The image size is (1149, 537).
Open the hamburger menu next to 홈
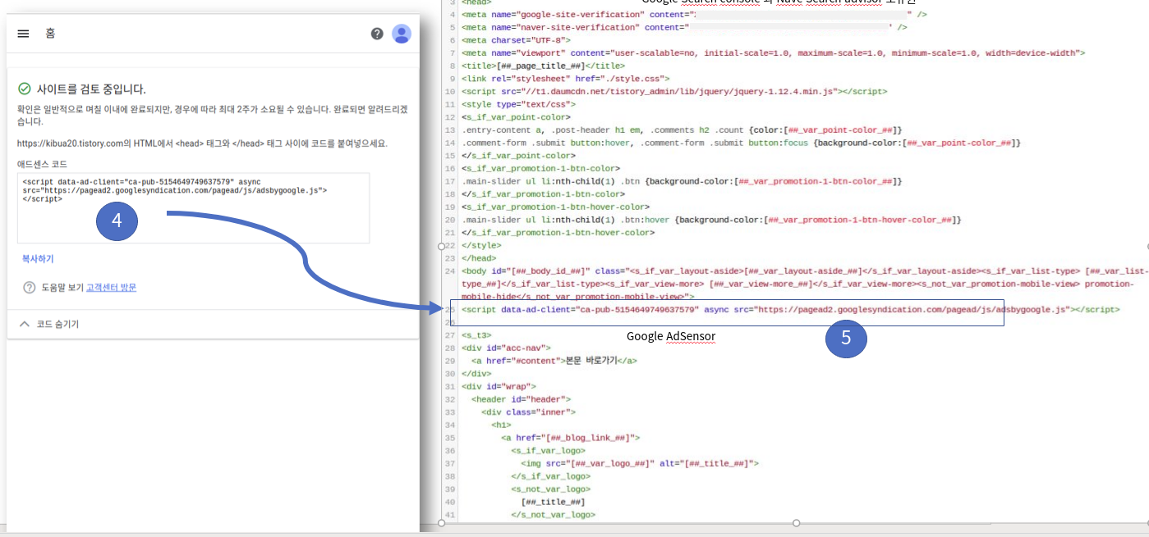(23, 34)
